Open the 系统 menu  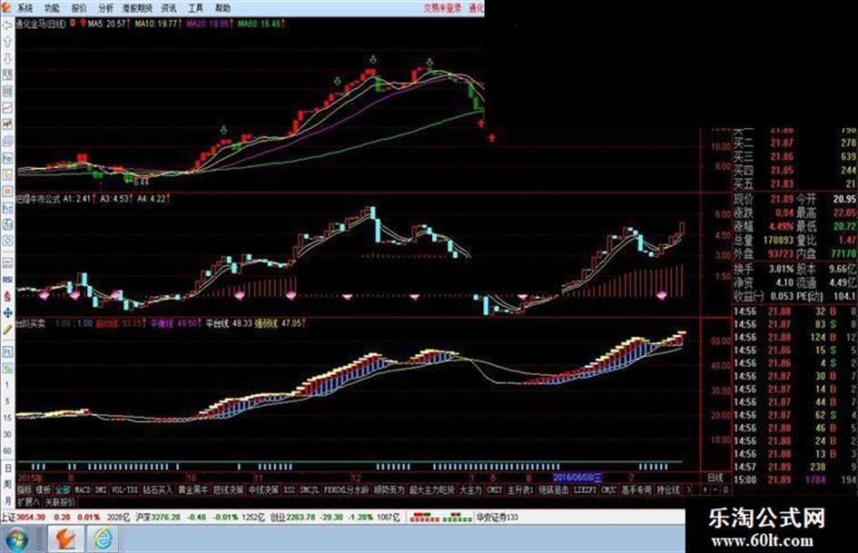click(x=25, y=7)
